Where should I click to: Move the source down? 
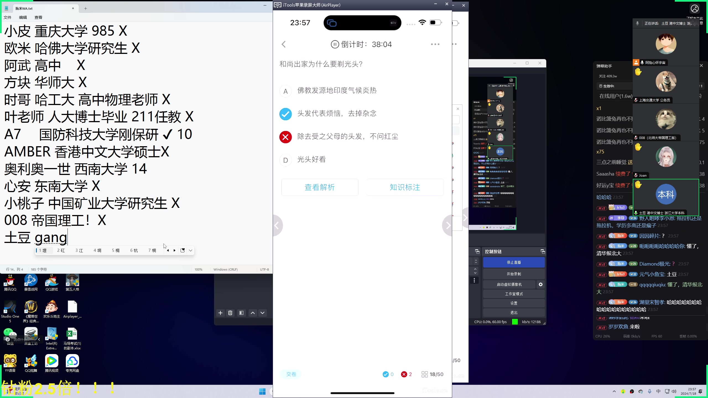click(x=262, y=313)
